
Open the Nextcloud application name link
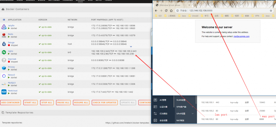click(13, 91)
